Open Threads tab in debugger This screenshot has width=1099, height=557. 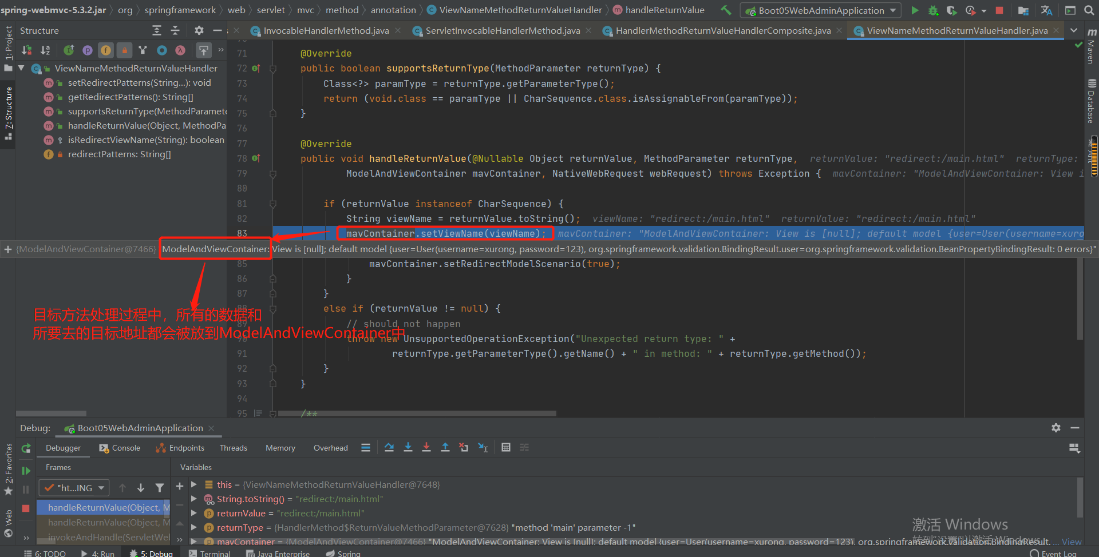[234, 448]
